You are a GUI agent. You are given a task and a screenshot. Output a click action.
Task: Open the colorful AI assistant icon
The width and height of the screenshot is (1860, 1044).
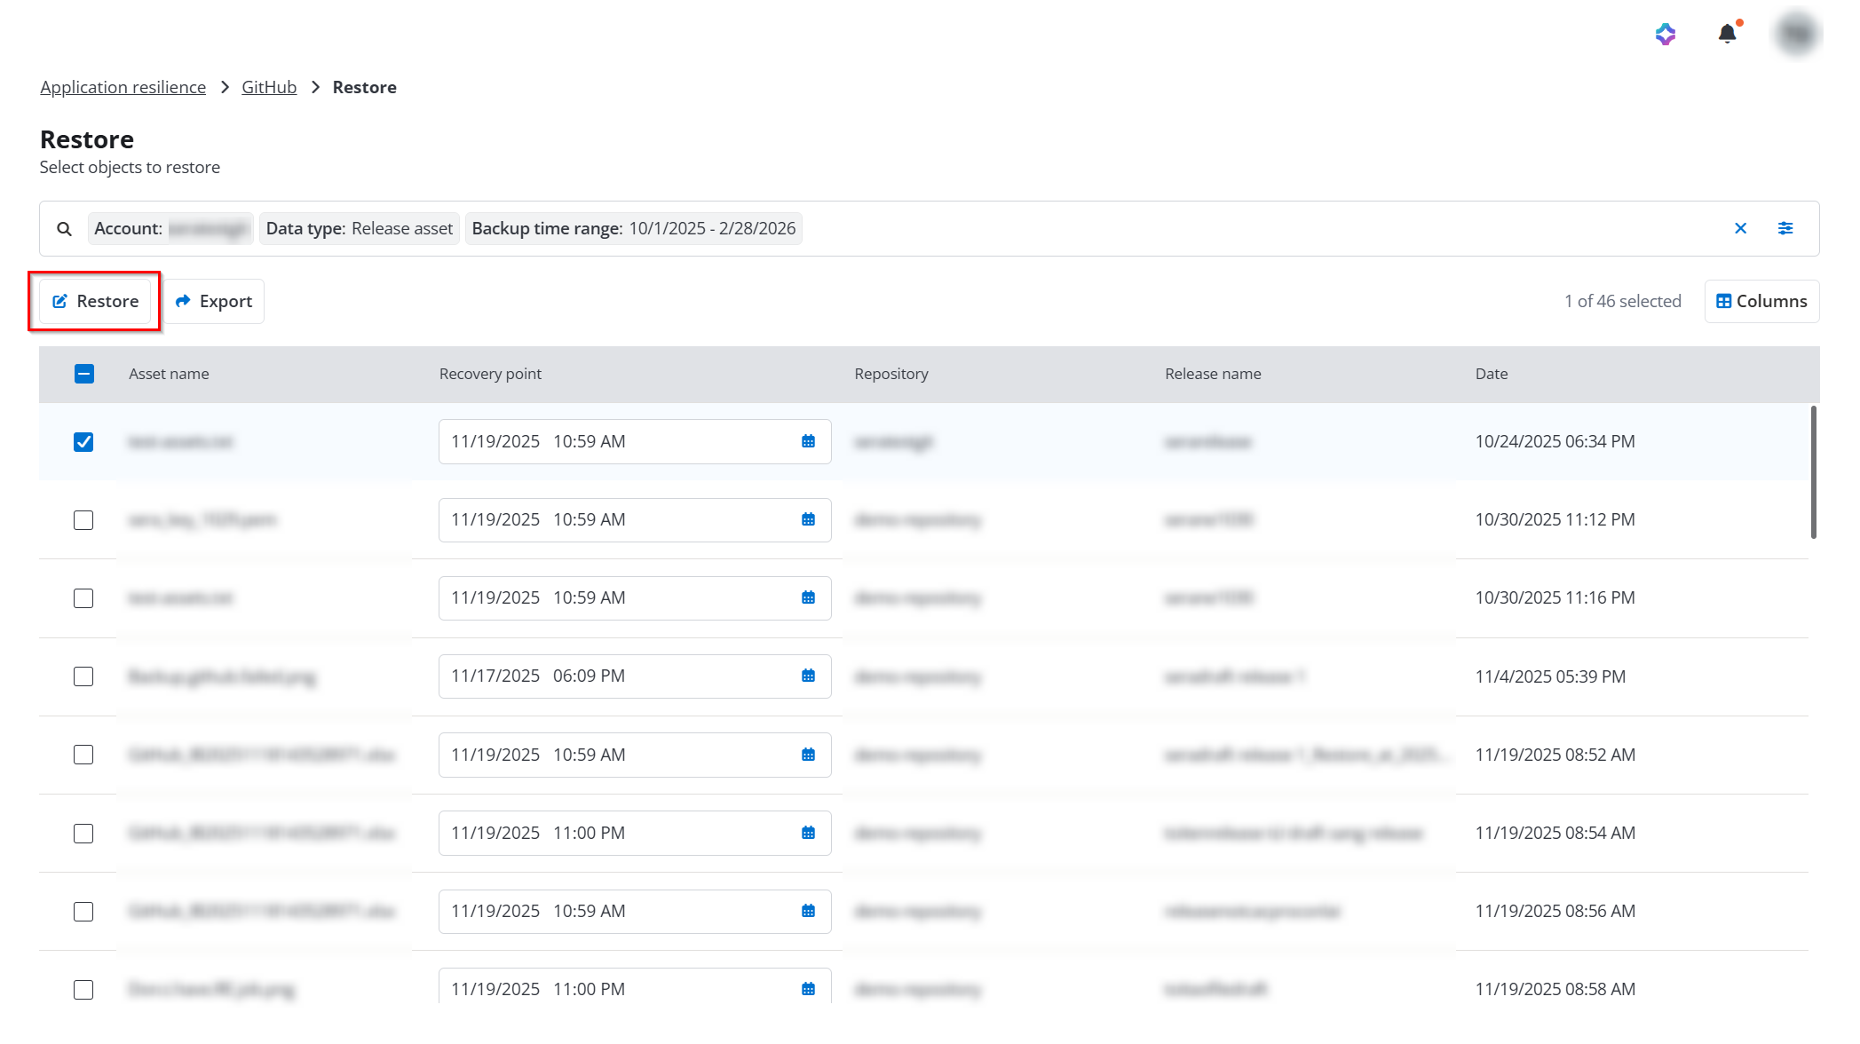coord(1665,34)
